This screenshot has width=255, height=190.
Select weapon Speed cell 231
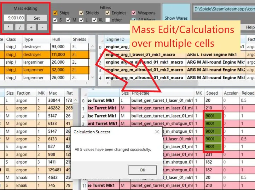pos(213,154)
